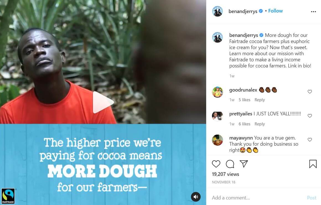
Task: Reply to goodrunalex's comment
Action: coord(260,100)
